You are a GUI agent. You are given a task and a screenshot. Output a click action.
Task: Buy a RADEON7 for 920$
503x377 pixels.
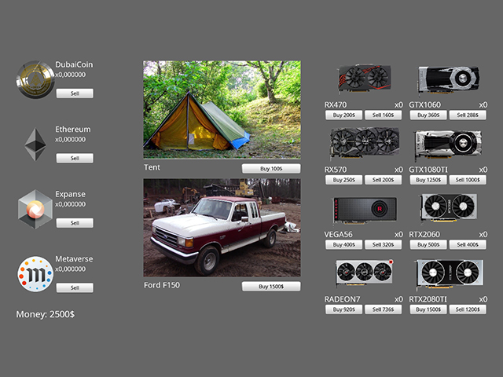click(343, 309)
